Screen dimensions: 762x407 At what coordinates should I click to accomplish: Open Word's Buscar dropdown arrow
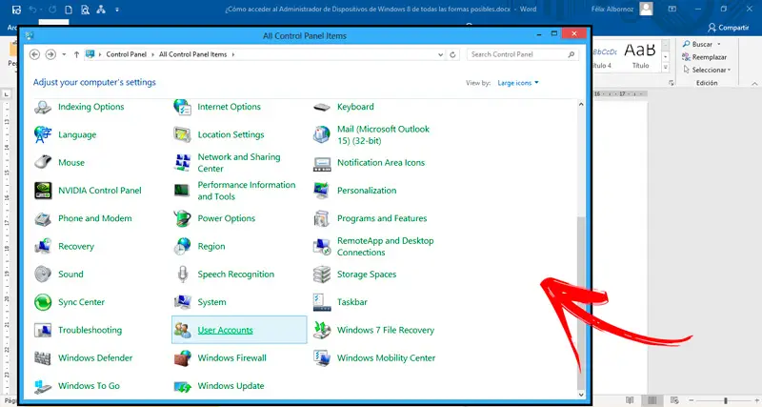click(719, 44)
